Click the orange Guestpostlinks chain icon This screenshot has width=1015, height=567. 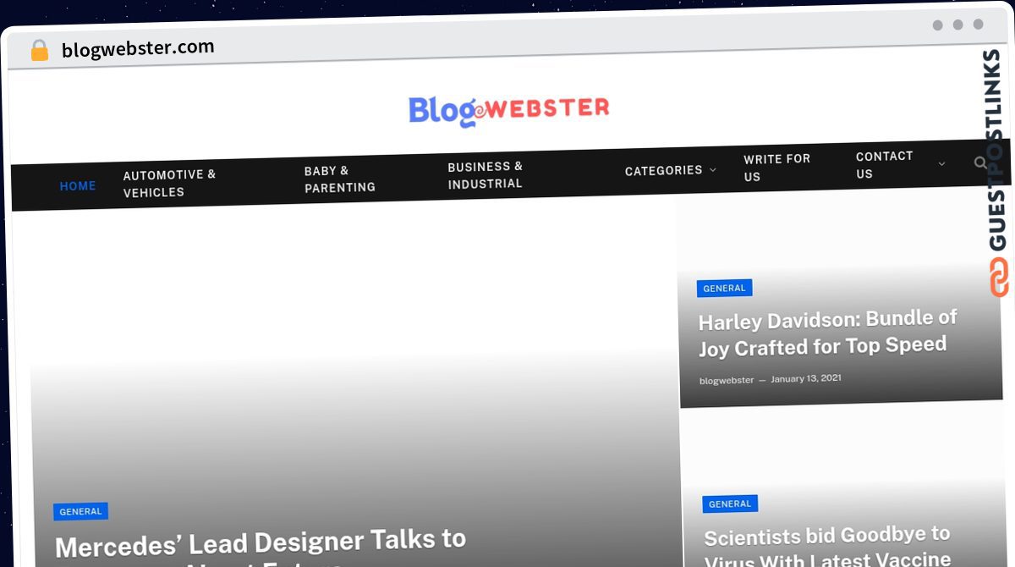(x=999, y=278)
